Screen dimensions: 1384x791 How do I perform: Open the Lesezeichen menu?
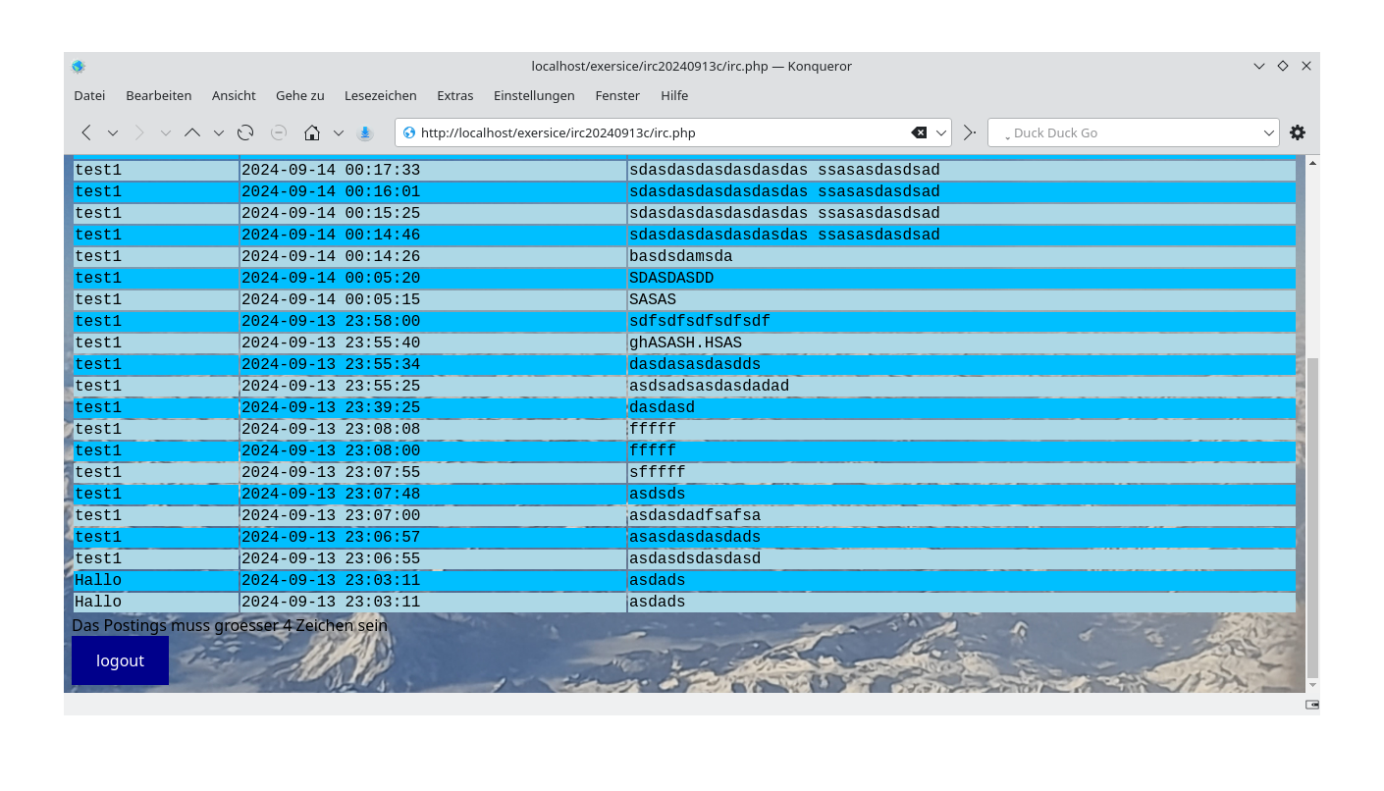click(x=381, y=95)
